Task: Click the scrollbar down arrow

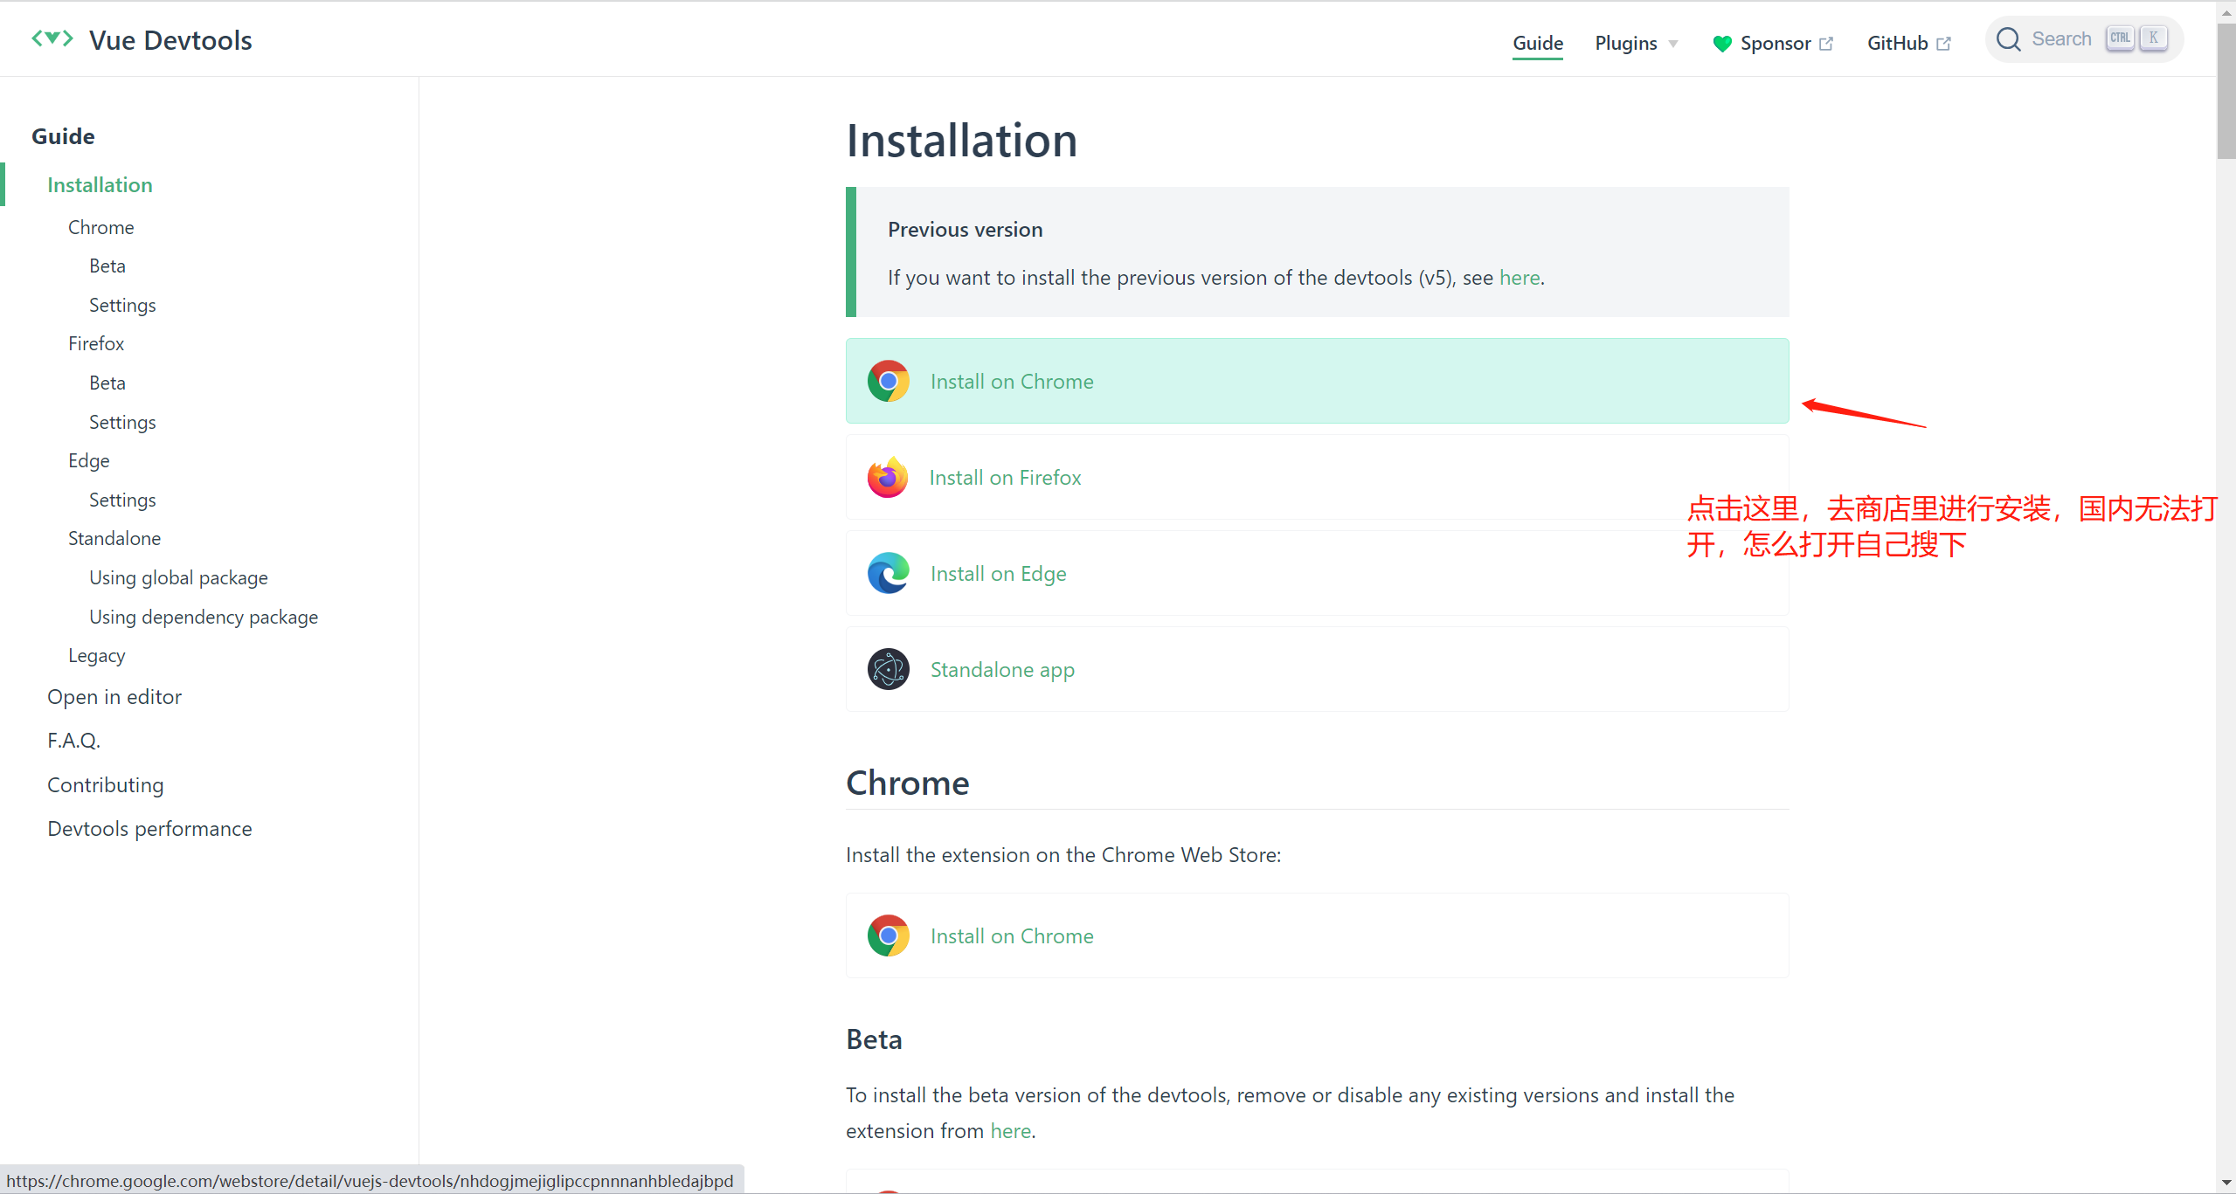Action: pyautogui.click(x=2226, y=1183)
